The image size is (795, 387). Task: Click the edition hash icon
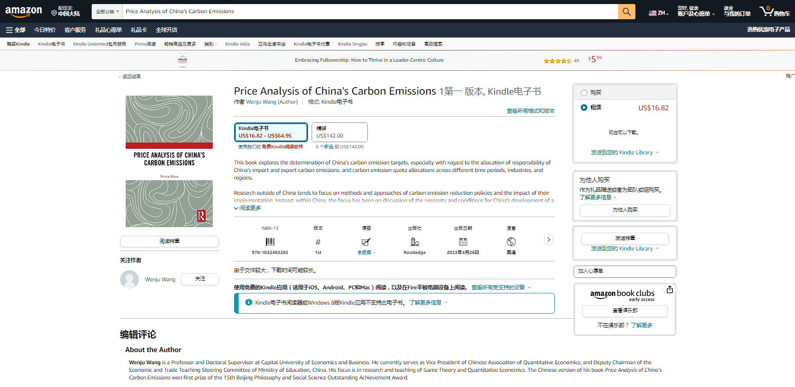pyautogui.click(x=318, y=242)
